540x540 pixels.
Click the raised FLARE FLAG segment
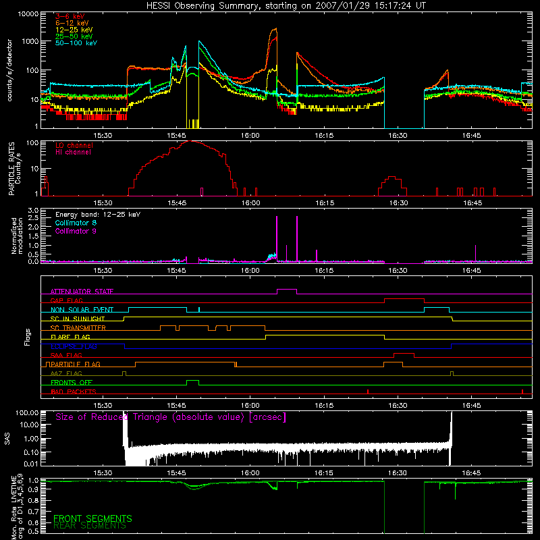point(325,335)
